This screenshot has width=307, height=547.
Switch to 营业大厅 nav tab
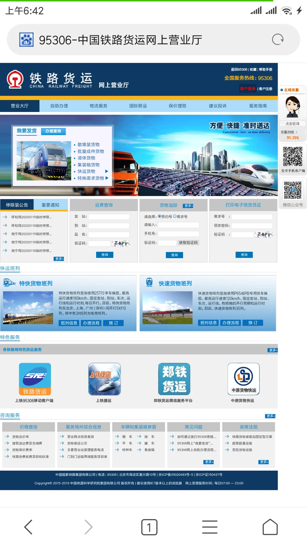coord(20,106)
